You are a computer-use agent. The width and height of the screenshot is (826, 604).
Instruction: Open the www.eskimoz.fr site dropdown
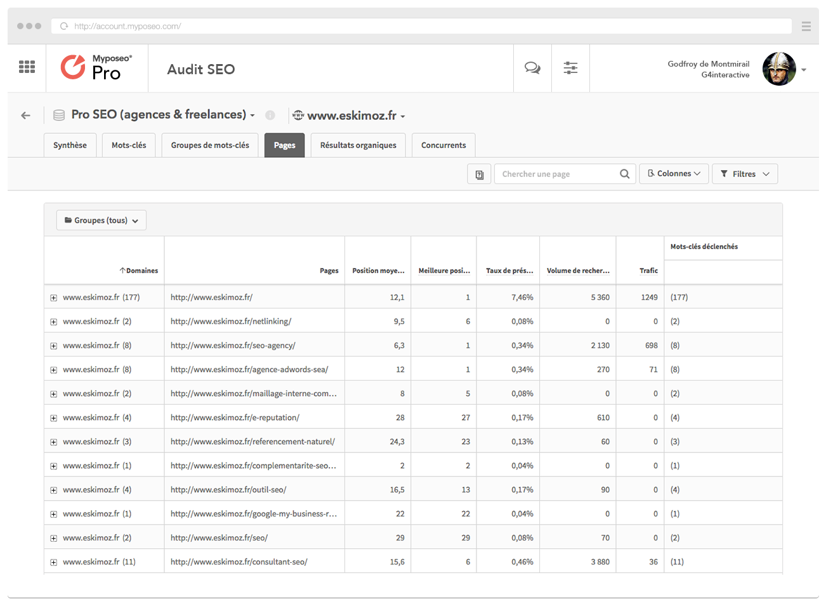pos(403,117)
